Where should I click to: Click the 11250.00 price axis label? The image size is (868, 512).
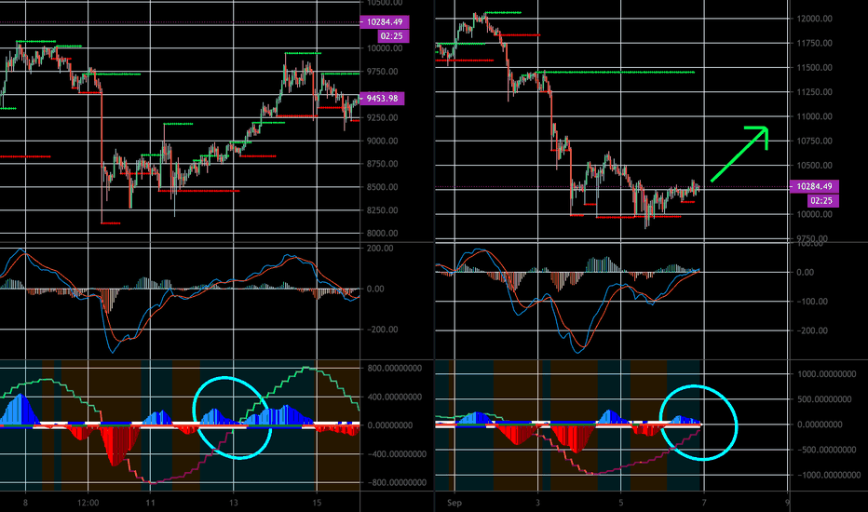(814, 92)
